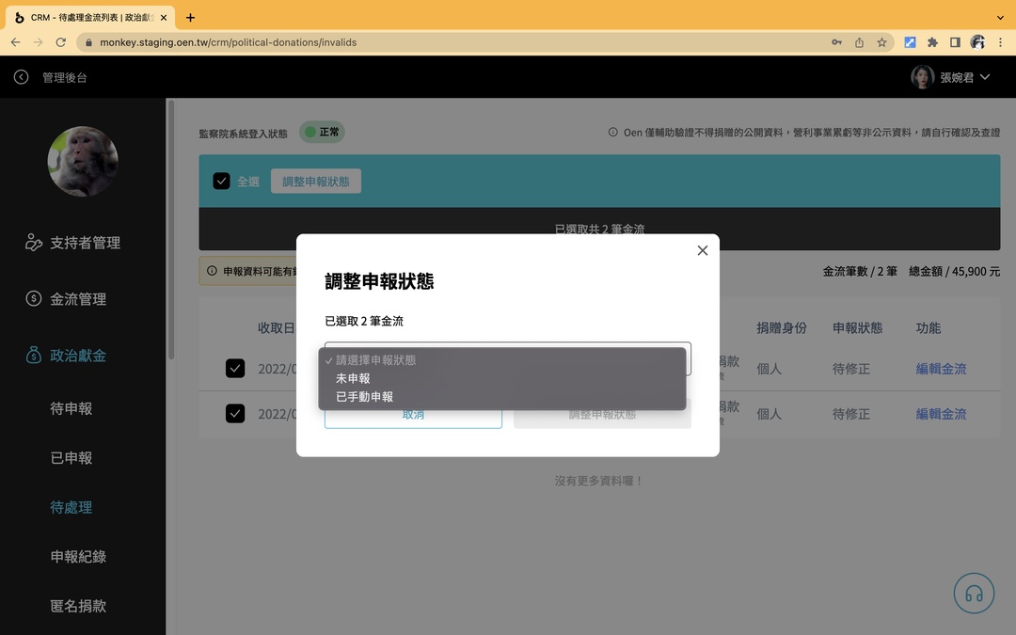Click the first 編輯金流 link
This screenshot has height=635, width=1016.
click(x=940, y=369)
